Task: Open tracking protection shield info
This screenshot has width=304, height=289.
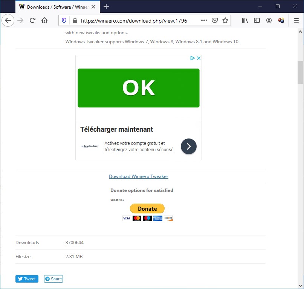Action: (x=64, y=20)
